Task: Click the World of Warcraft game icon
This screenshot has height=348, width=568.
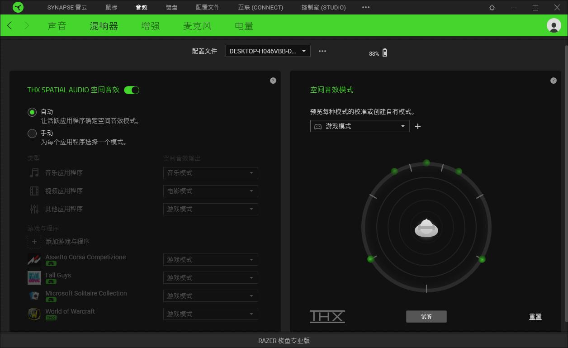Action: pyautogui.click(x=34, y=314)
